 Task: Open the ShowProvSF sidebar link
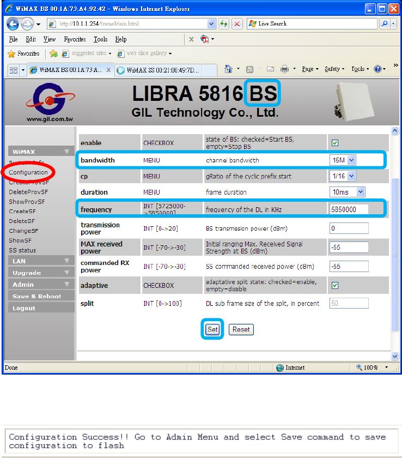(x=27, y=202)
